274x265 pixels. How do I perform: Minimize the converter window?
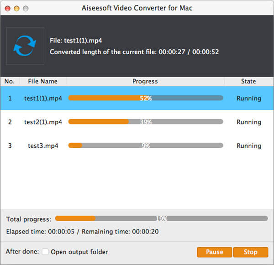[16, 9]
